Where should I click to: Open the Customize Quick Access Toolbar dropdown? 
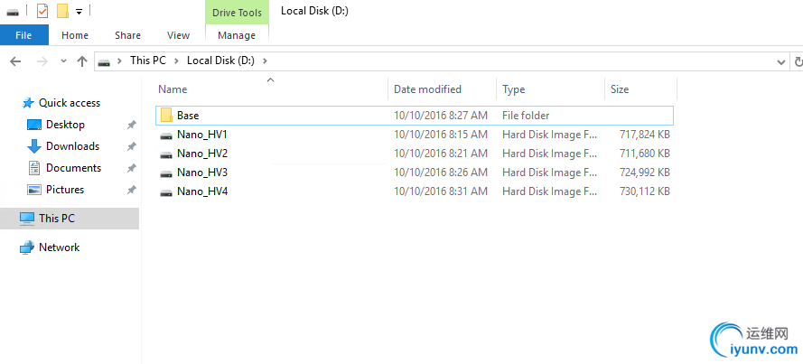[x=79, y=12]
